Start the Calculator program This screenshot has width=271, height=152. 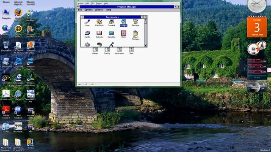coord(111,34)
